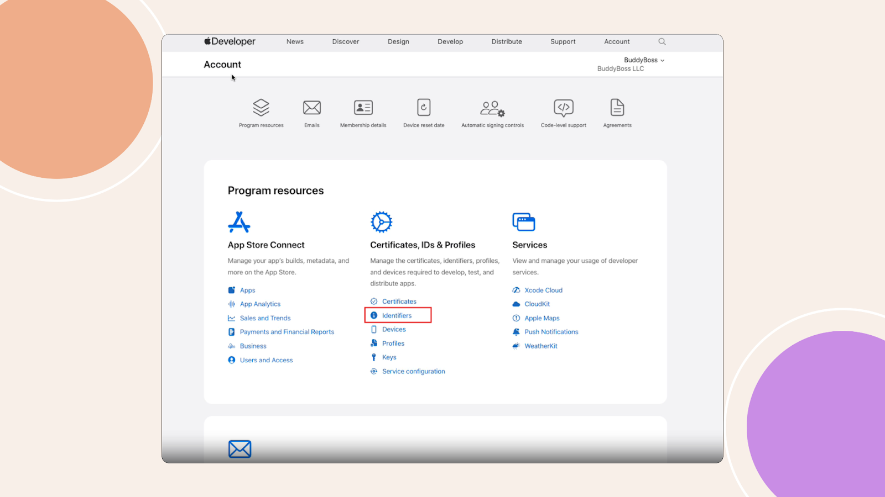The width and height of the screenshot is (885, 497).
Task: Open the search magnifier icon
Action: [x=662, y=41]
